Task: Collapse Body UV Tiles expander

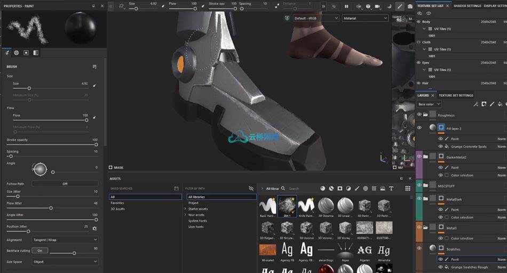Action: (424, 29)
